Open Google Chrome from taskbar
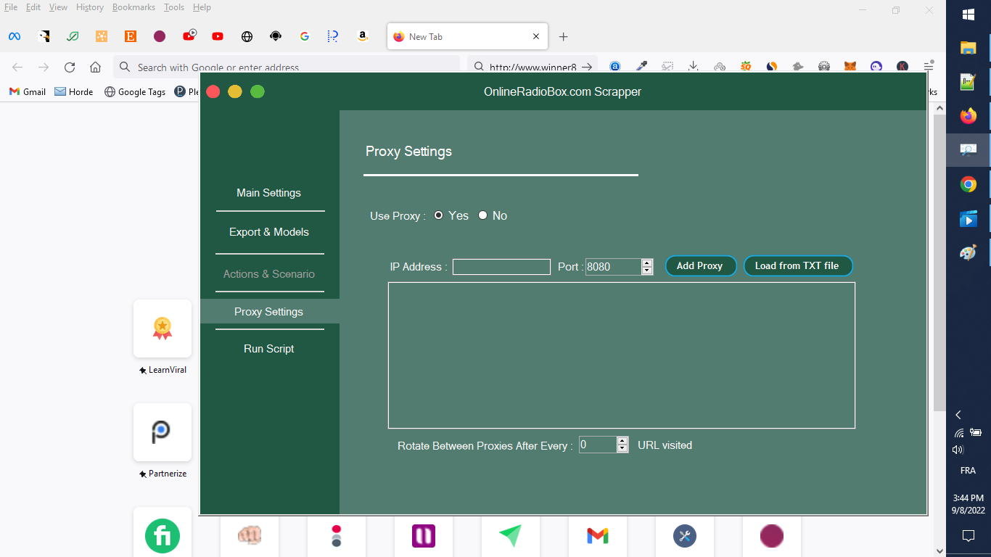The width and height of the screenshot is (991, 557). point(969,184)
